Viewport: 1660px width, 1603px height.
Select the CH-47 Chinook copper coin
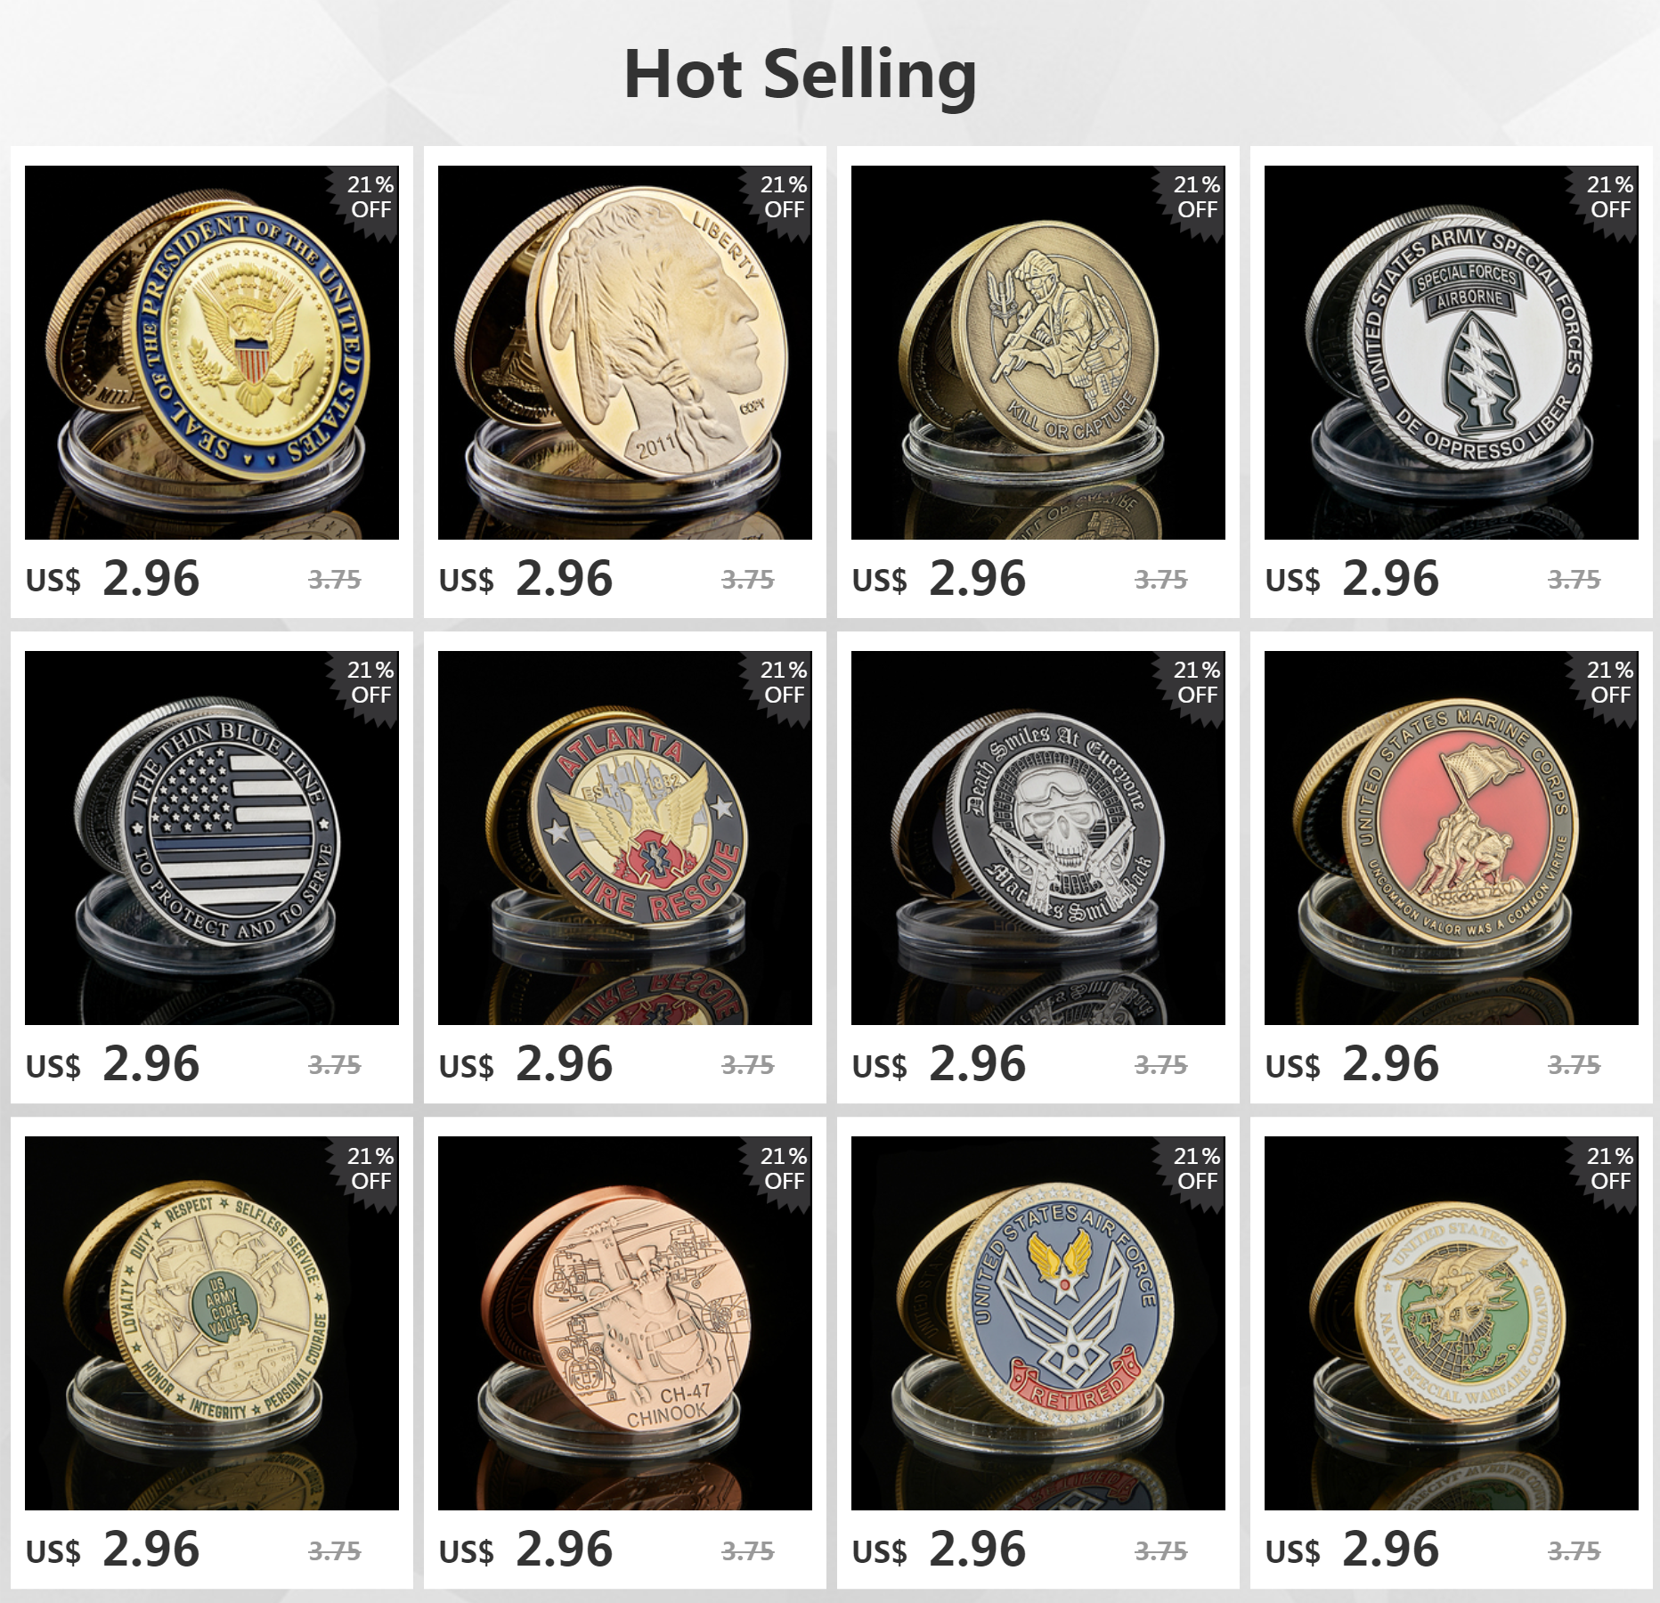tap(625, 1323)
